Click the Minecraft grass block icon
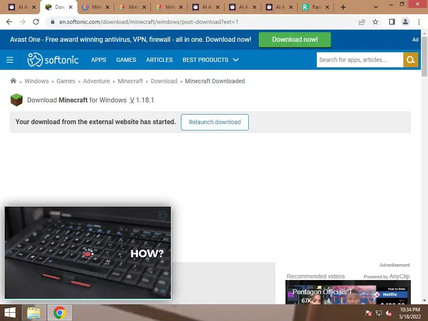The height and width of the screenshot is (321, 428). click(x=16, y=100)
